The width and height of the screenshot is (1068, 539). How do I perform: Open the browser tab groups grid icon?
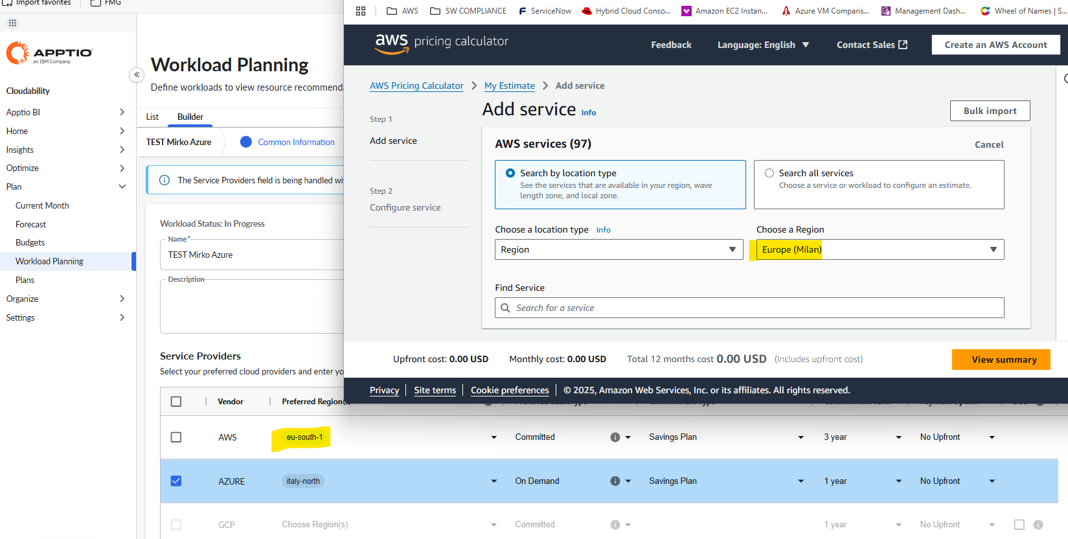361,11
